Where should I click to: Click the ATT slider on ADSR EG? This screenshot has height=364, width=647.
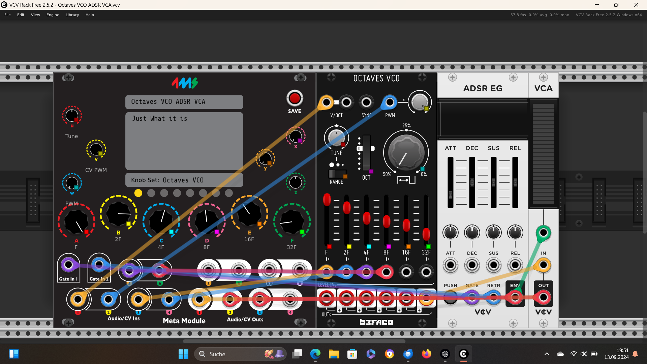pyautogui.click(x=451, y=182)
